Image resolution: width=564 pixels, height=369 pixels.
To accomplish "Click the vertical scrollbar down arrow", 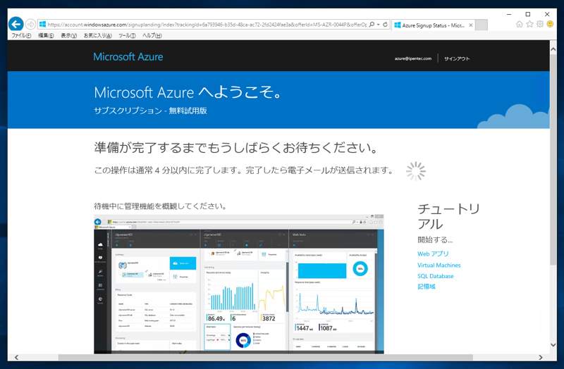I will point(553,344).
